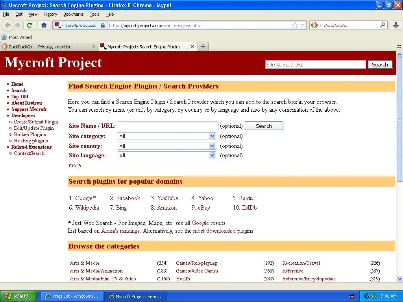The image size is (403, 302).
Task: Click the page scrollbar up arrow
Action: [x=399, y=54]
